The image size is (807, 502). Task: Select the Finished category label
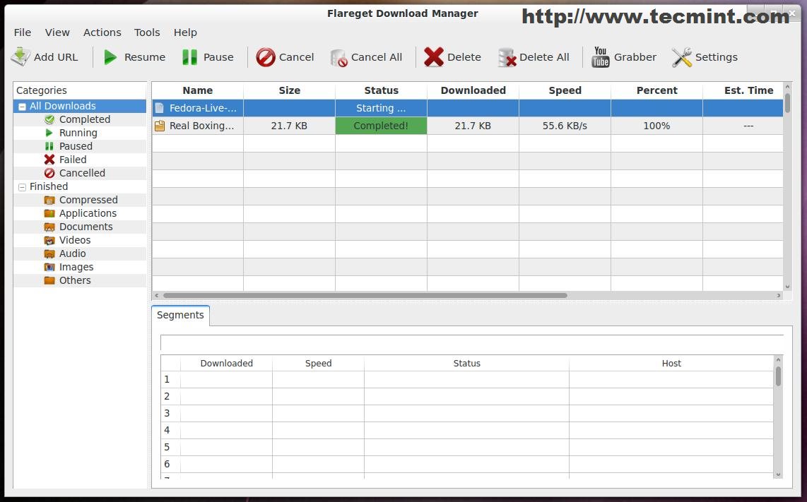[x=48, y=186]
